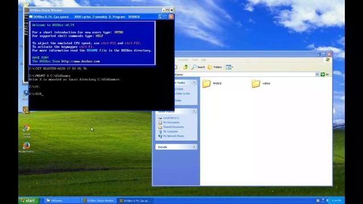Close the DOSBox Status Window
This screenshot has height=204, width=363.
171,10
